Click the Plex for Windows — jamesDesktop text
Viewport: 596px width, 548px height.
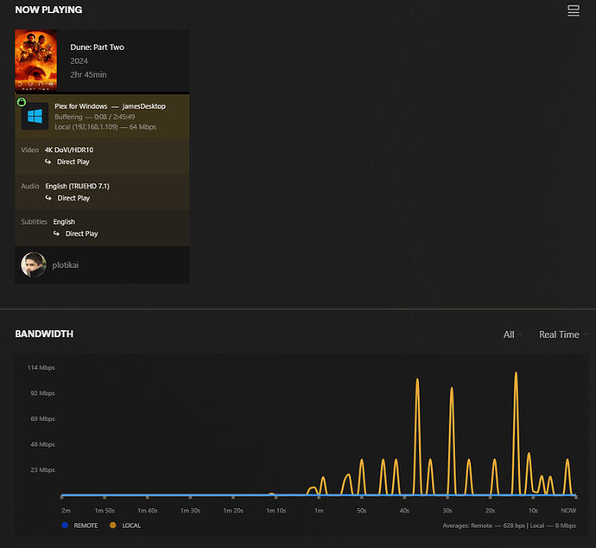pyautogui.click(x=110, y=106)
